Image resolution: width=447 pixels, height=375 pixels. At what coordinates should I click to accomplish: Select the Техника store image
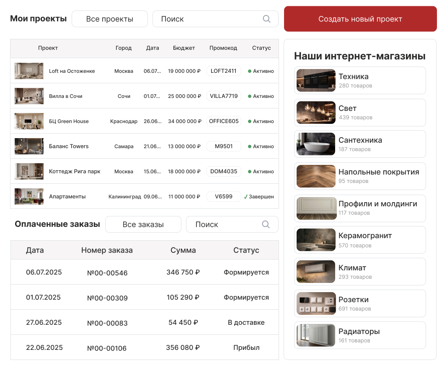coord(316,80)
